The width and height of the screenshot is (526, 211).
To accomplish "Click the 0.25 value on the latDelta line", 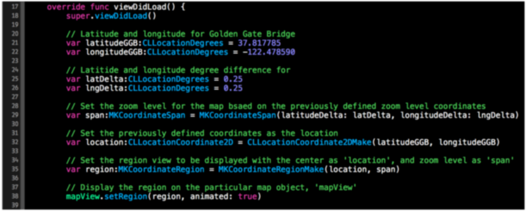I will 233,79.
